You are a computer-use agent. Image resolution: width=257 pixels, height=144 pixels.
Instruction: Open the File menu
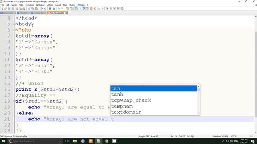pos(2,5)
